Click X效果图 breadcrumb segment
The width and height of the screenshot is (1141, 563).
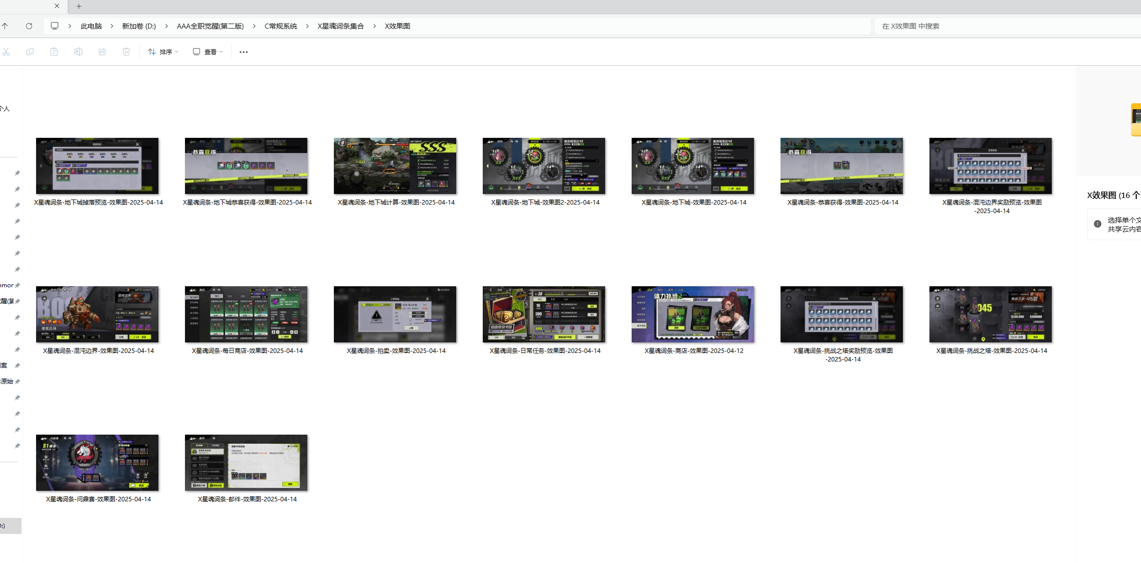click(x=398, y=26)
